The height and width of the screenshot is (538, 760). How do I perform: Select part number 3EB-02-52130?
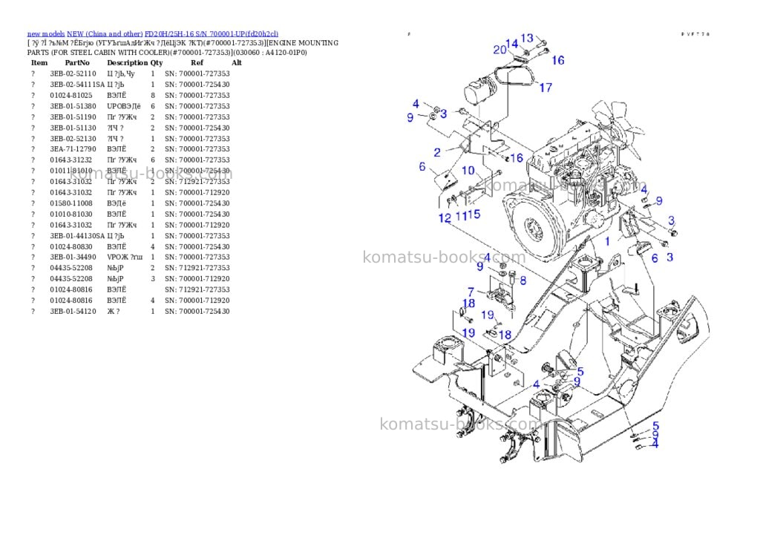[x=73, y=139]
